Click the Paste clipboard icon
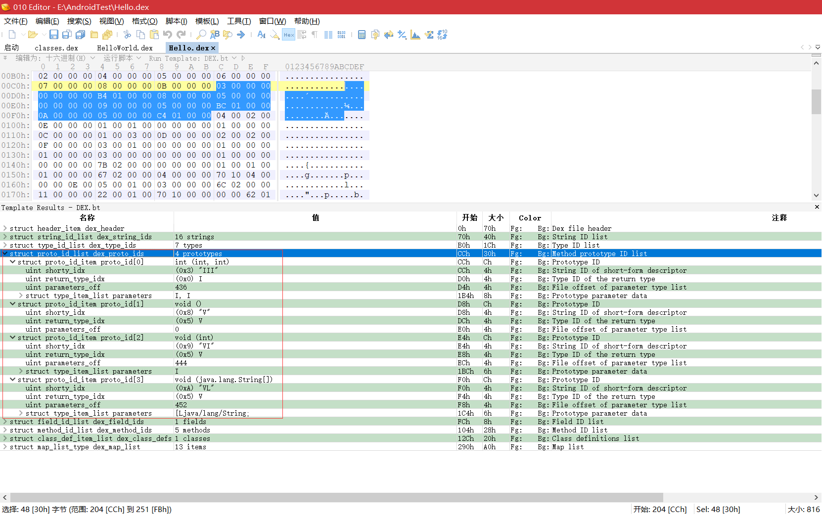Screen dimensions: 822x515 point(154,35)
